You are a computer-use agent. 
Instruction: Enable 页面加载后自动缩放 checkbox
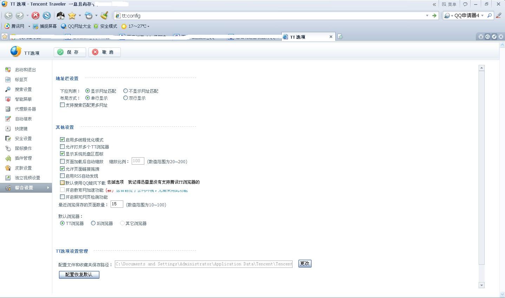(62, 161)
